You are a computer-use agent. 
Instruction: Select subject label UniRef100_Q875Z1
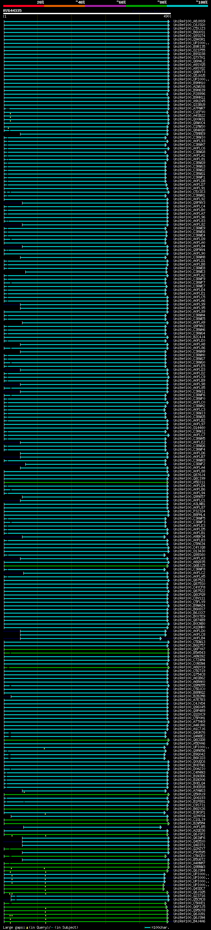tap(189, 580)
